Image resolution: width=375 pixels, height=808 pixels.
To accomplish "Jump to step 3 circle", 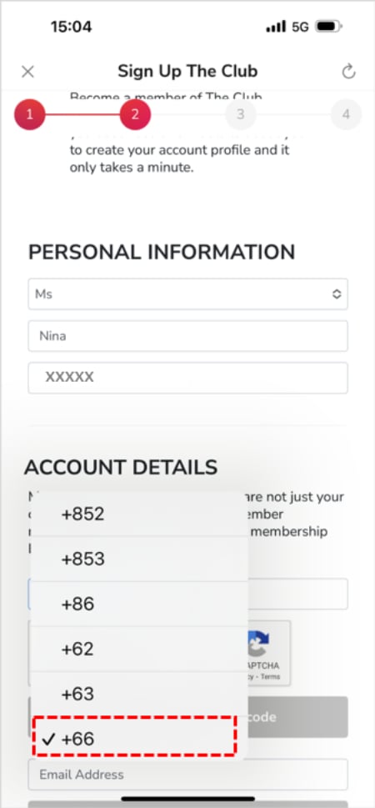I will (241, 114).
